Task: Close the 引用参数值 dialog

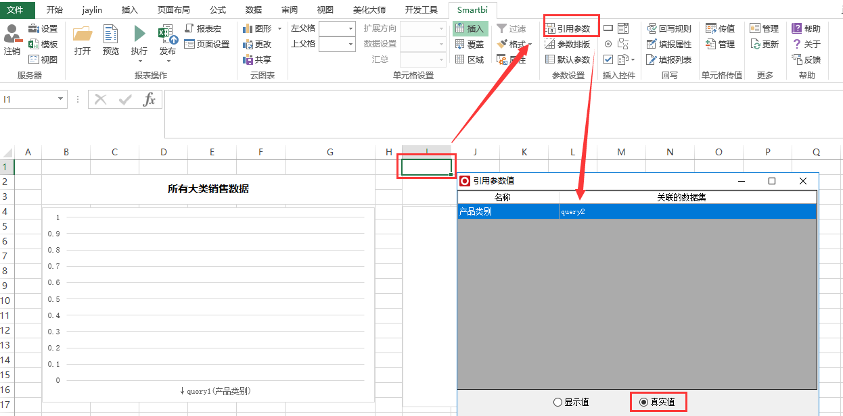Action: (x=803, y=181)
